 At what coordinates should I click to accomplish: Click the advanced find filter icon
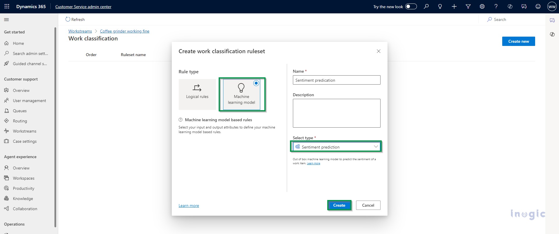pyautogui.click(x=468, y=6)
